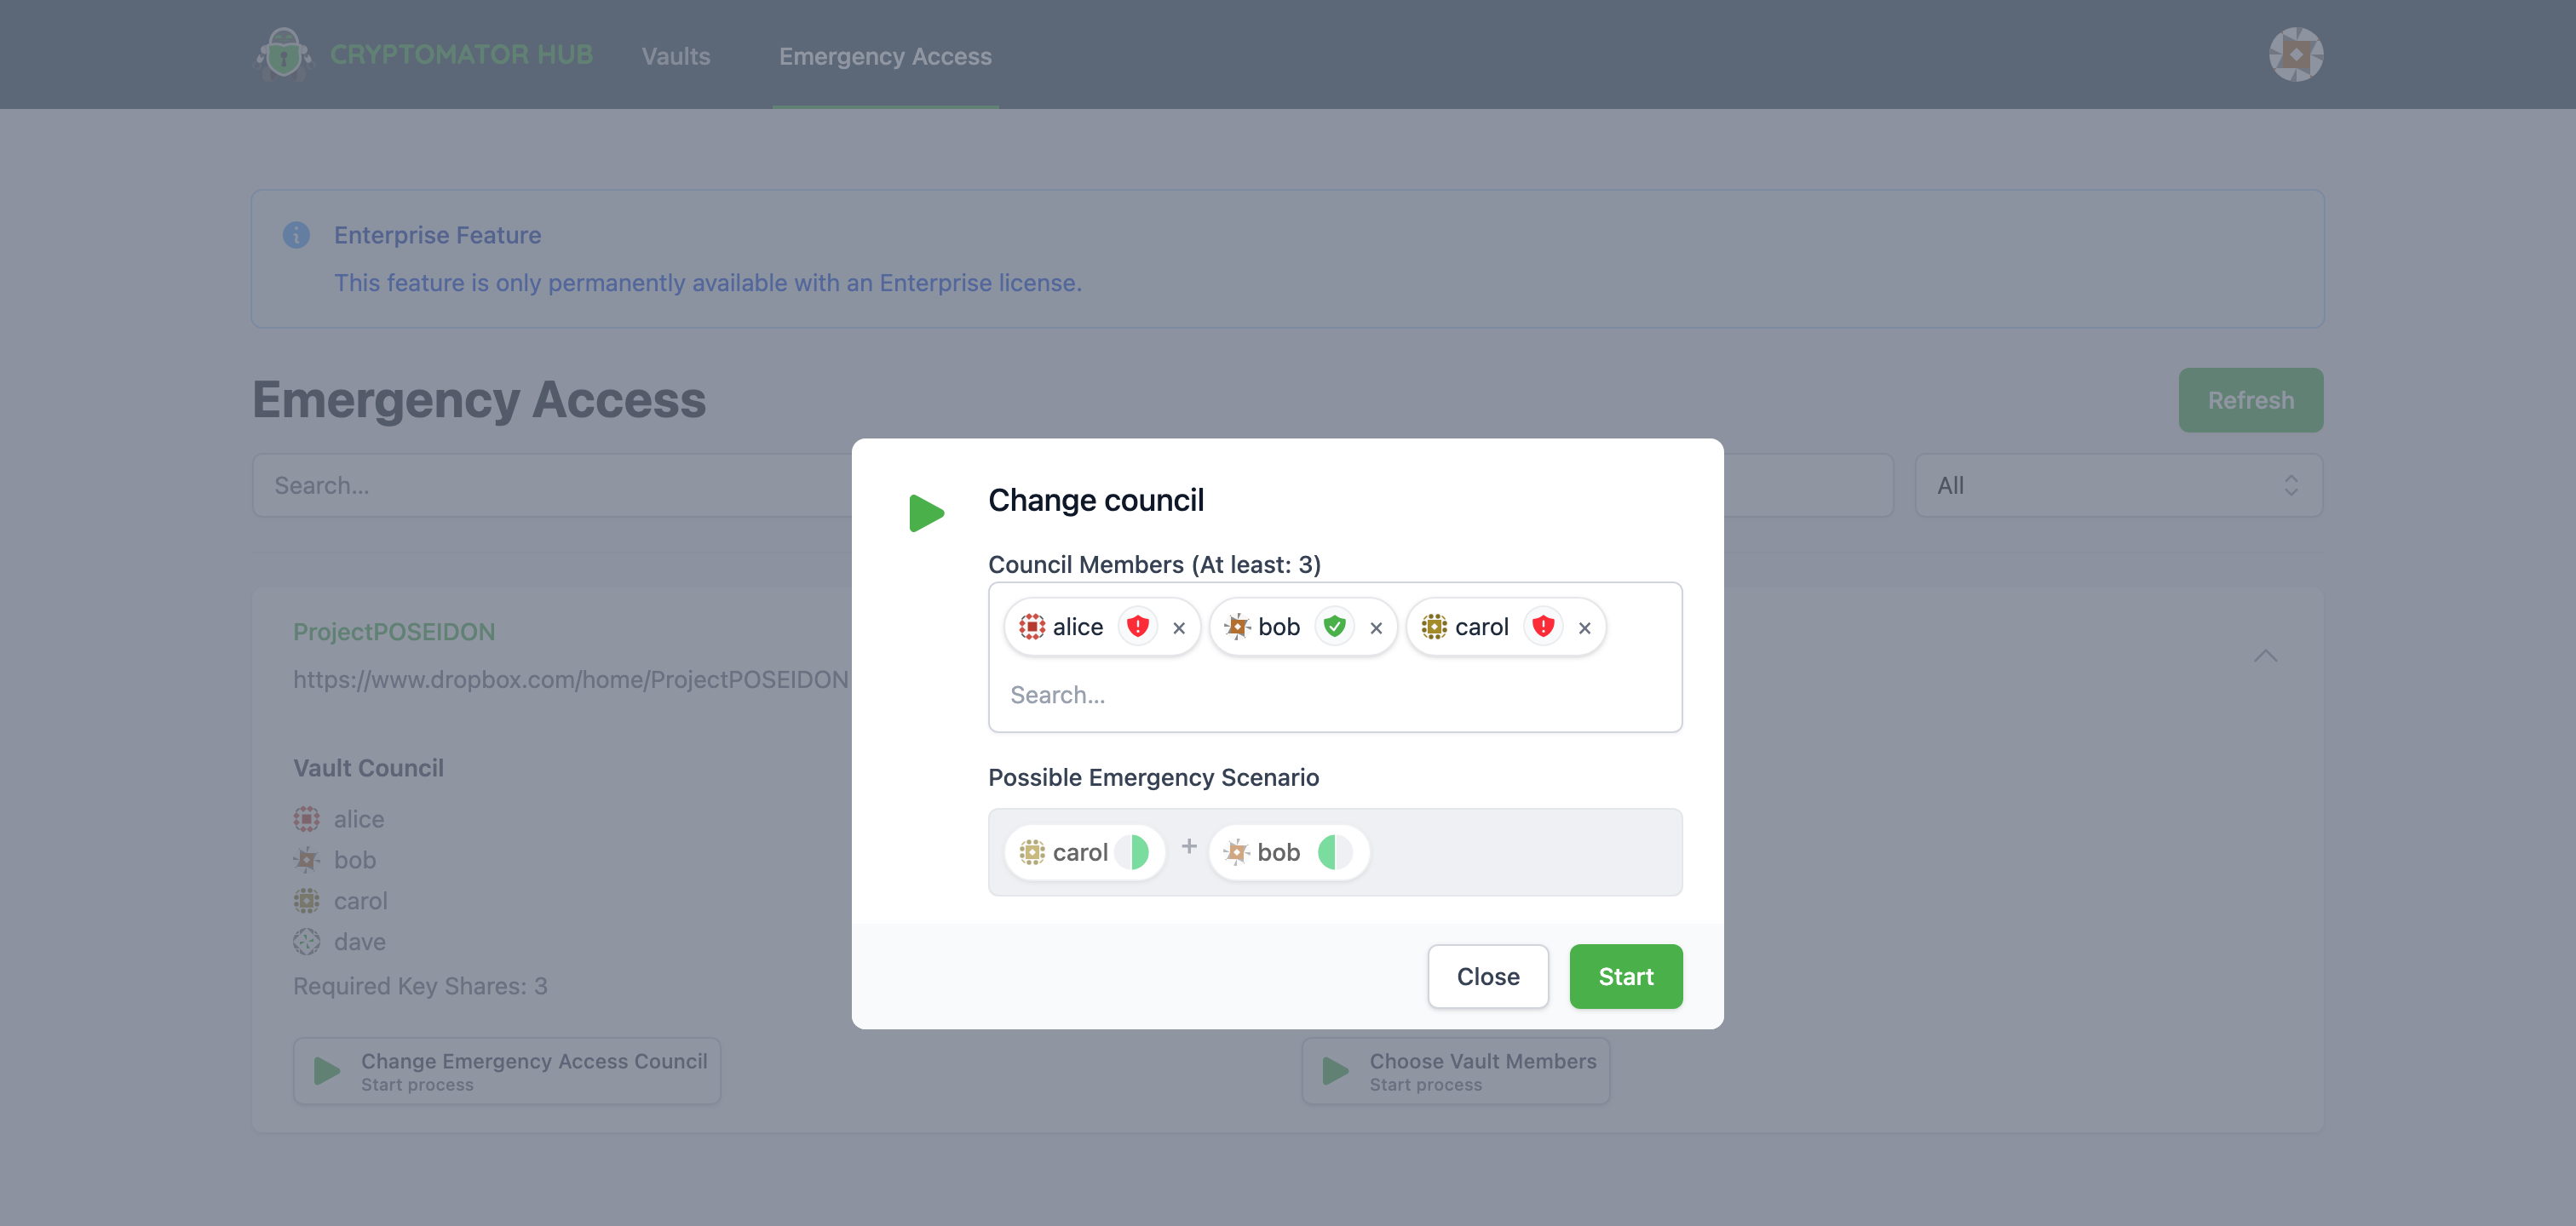Screen dimensions: 2576x1226
Task: Remove bob from council members
Action: 1376,627
